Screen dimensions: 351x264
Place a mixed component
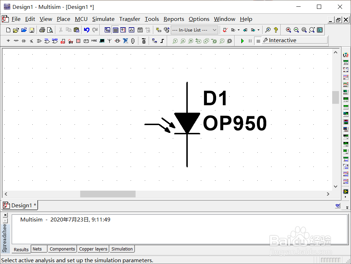pos(71,41)
